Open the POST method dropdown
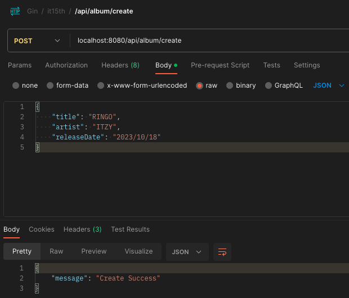The height and width of the screenshot is (298, 349). [x=37, y=40]
